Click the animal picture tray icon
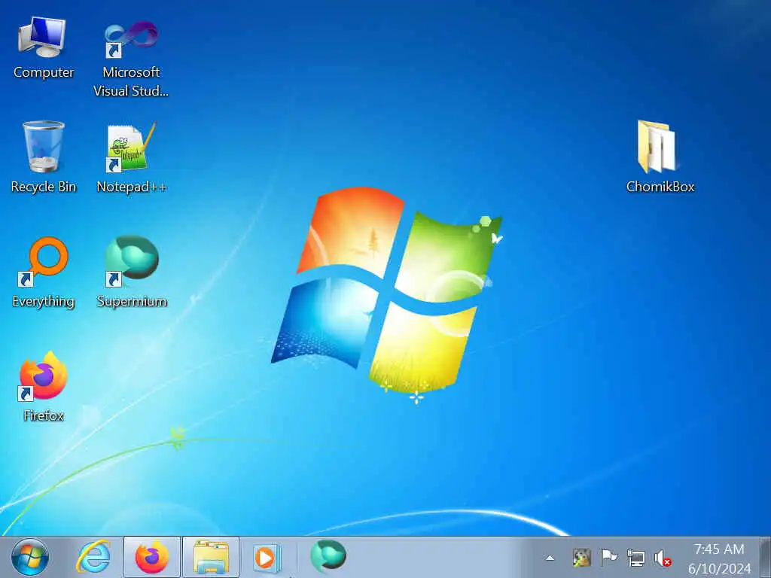This screenshot has width=771, height=578. click(582, 558)
